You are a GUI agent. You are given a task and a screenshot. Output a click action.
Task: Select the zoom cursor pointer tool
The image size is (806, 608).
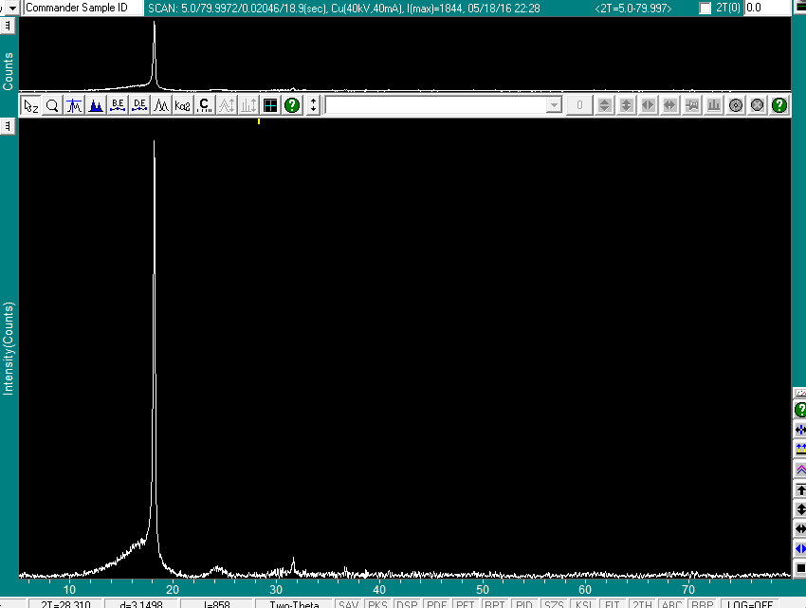click(x=31, y=105)
